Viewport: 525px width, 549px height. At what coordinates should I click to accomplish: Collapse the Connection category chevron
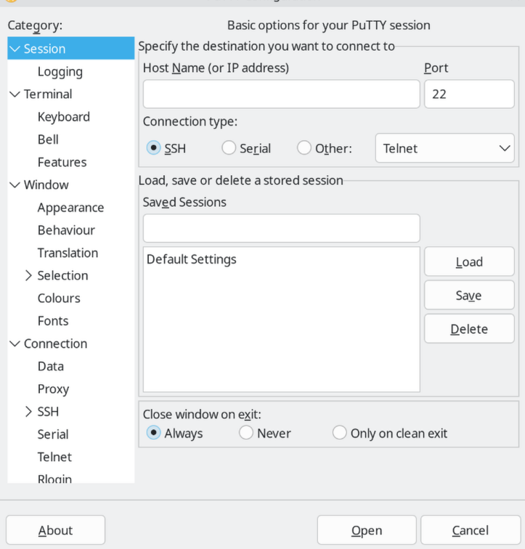(x=15, y=344)
